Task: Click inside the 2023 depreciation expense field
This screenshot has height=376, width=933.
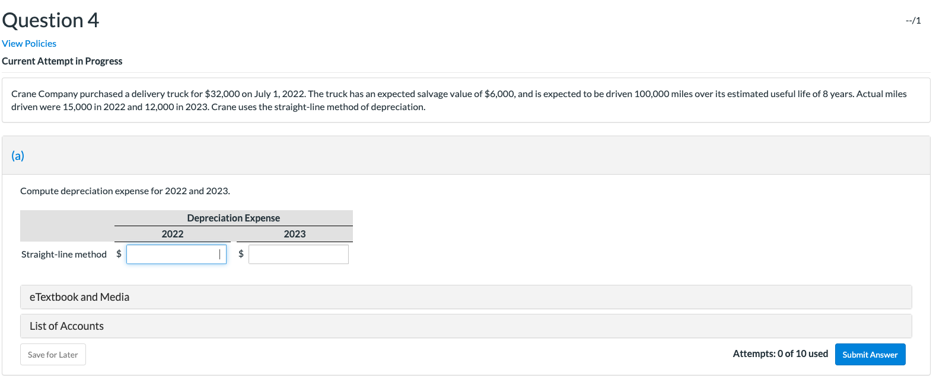Action: [298, 254]
